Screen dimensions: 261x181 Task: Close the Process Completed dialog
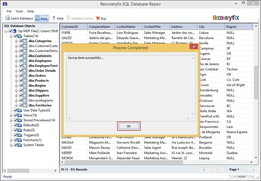click(x=194, y=46)
